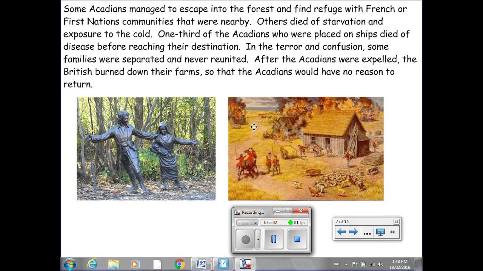Viewport: 483px width, 271px height.
Task: Open Windows Media Player from taskbar
Action: pos(135,264)
